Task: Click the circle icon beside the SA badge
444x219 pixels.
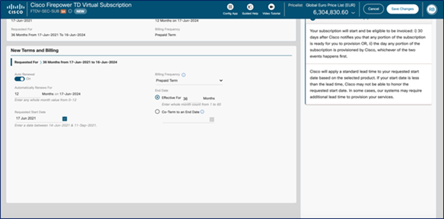Action: click(x=70, y=11)
